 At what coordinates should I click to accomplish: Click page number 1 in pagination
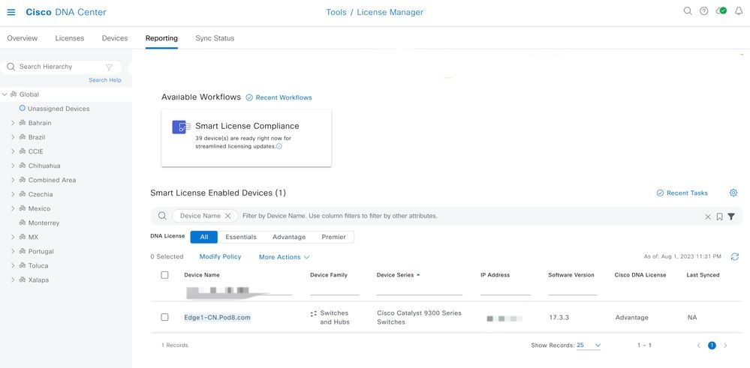(712, 345)
